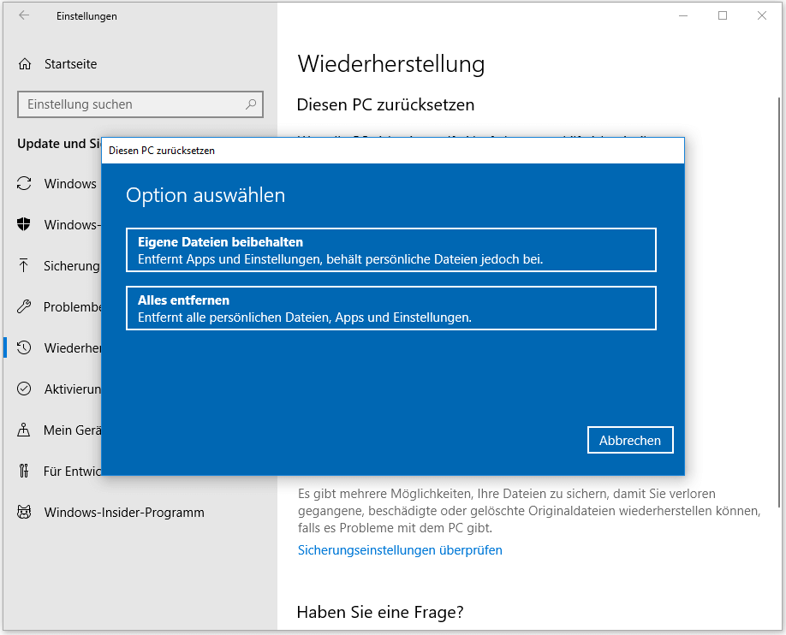Navigate to Windows-Insider-Programm sidebar entry
The width and height of the screenshot is (786, 635).
click(x=123, y=512)
